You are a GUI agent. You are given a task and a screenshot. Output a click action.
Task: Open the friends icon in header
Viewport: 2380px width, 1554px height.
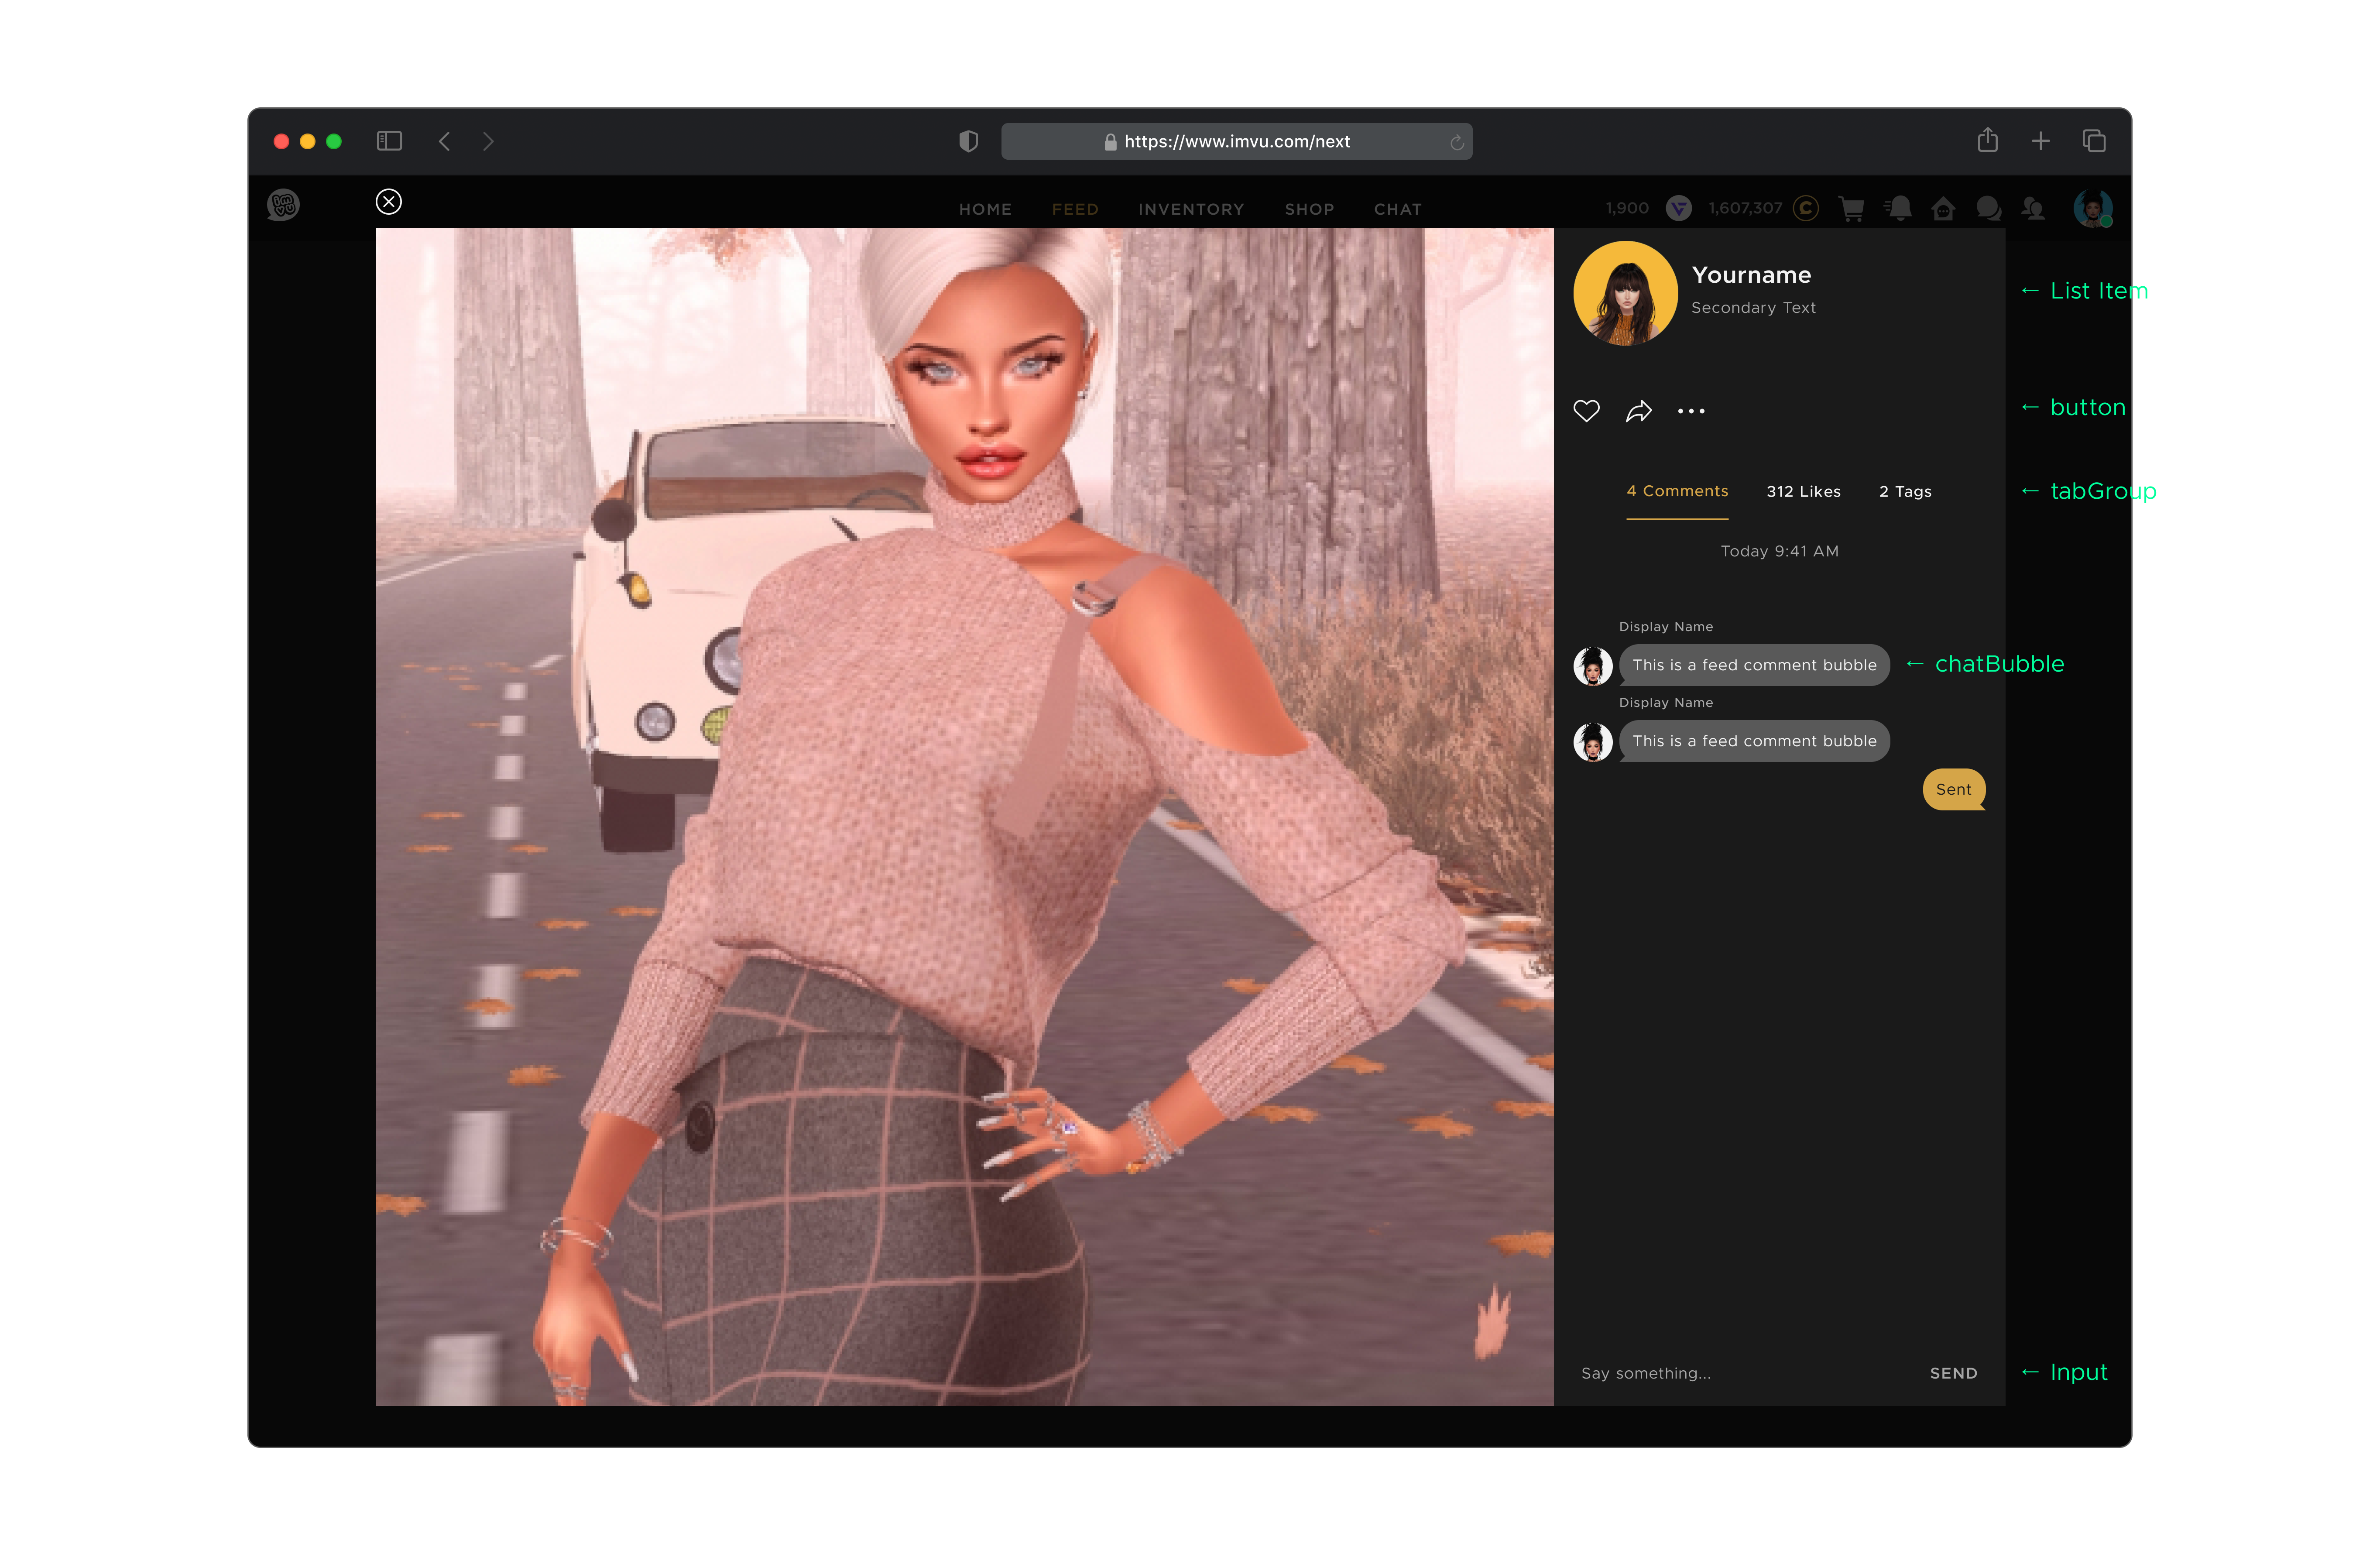2032,208
